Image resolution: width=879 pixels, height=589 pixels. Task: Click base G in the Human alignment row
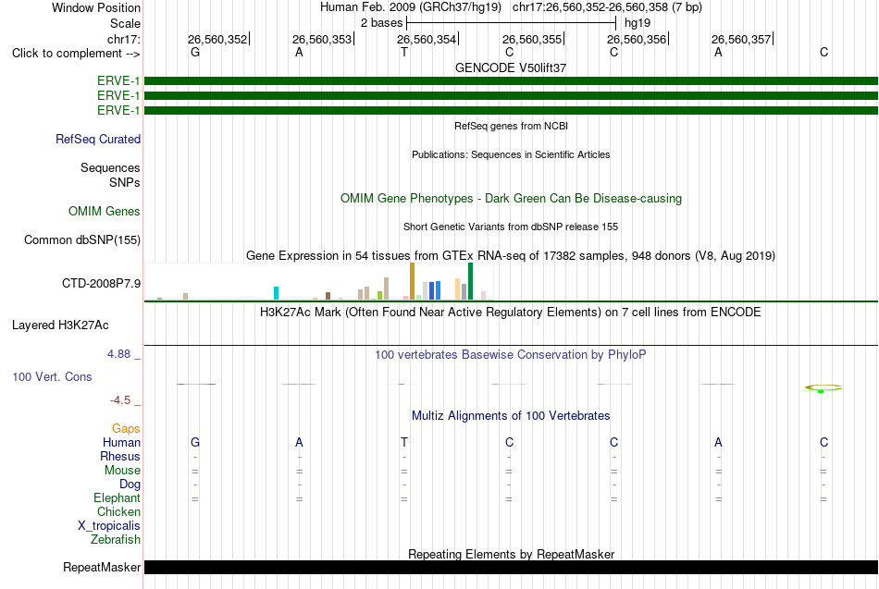point(195,442)
